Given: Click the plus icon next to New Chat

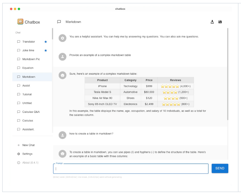Looking at the screenshot, I should click(19, 145).
